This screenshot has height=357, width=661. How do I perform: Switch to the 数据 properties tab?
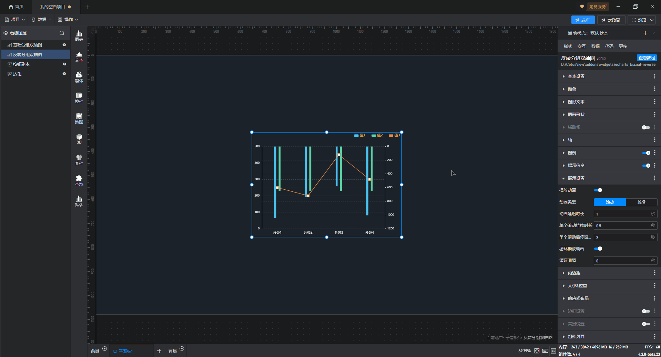click(x=595, y=46)
